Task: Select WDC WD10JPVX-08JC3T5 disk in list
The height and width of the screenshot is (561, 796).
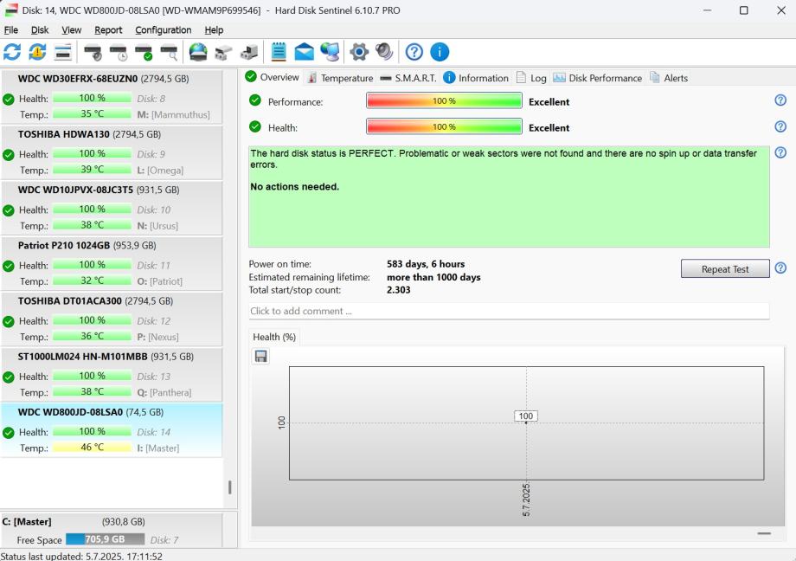Action: (x=111, y=208)
